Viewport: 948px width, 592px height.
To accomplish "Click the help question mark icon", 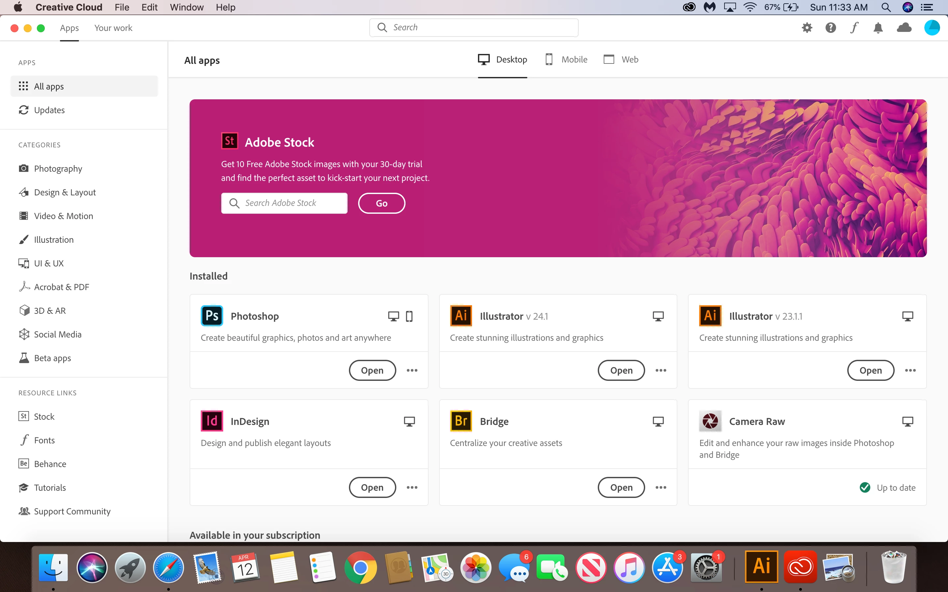I will (830, 28).
